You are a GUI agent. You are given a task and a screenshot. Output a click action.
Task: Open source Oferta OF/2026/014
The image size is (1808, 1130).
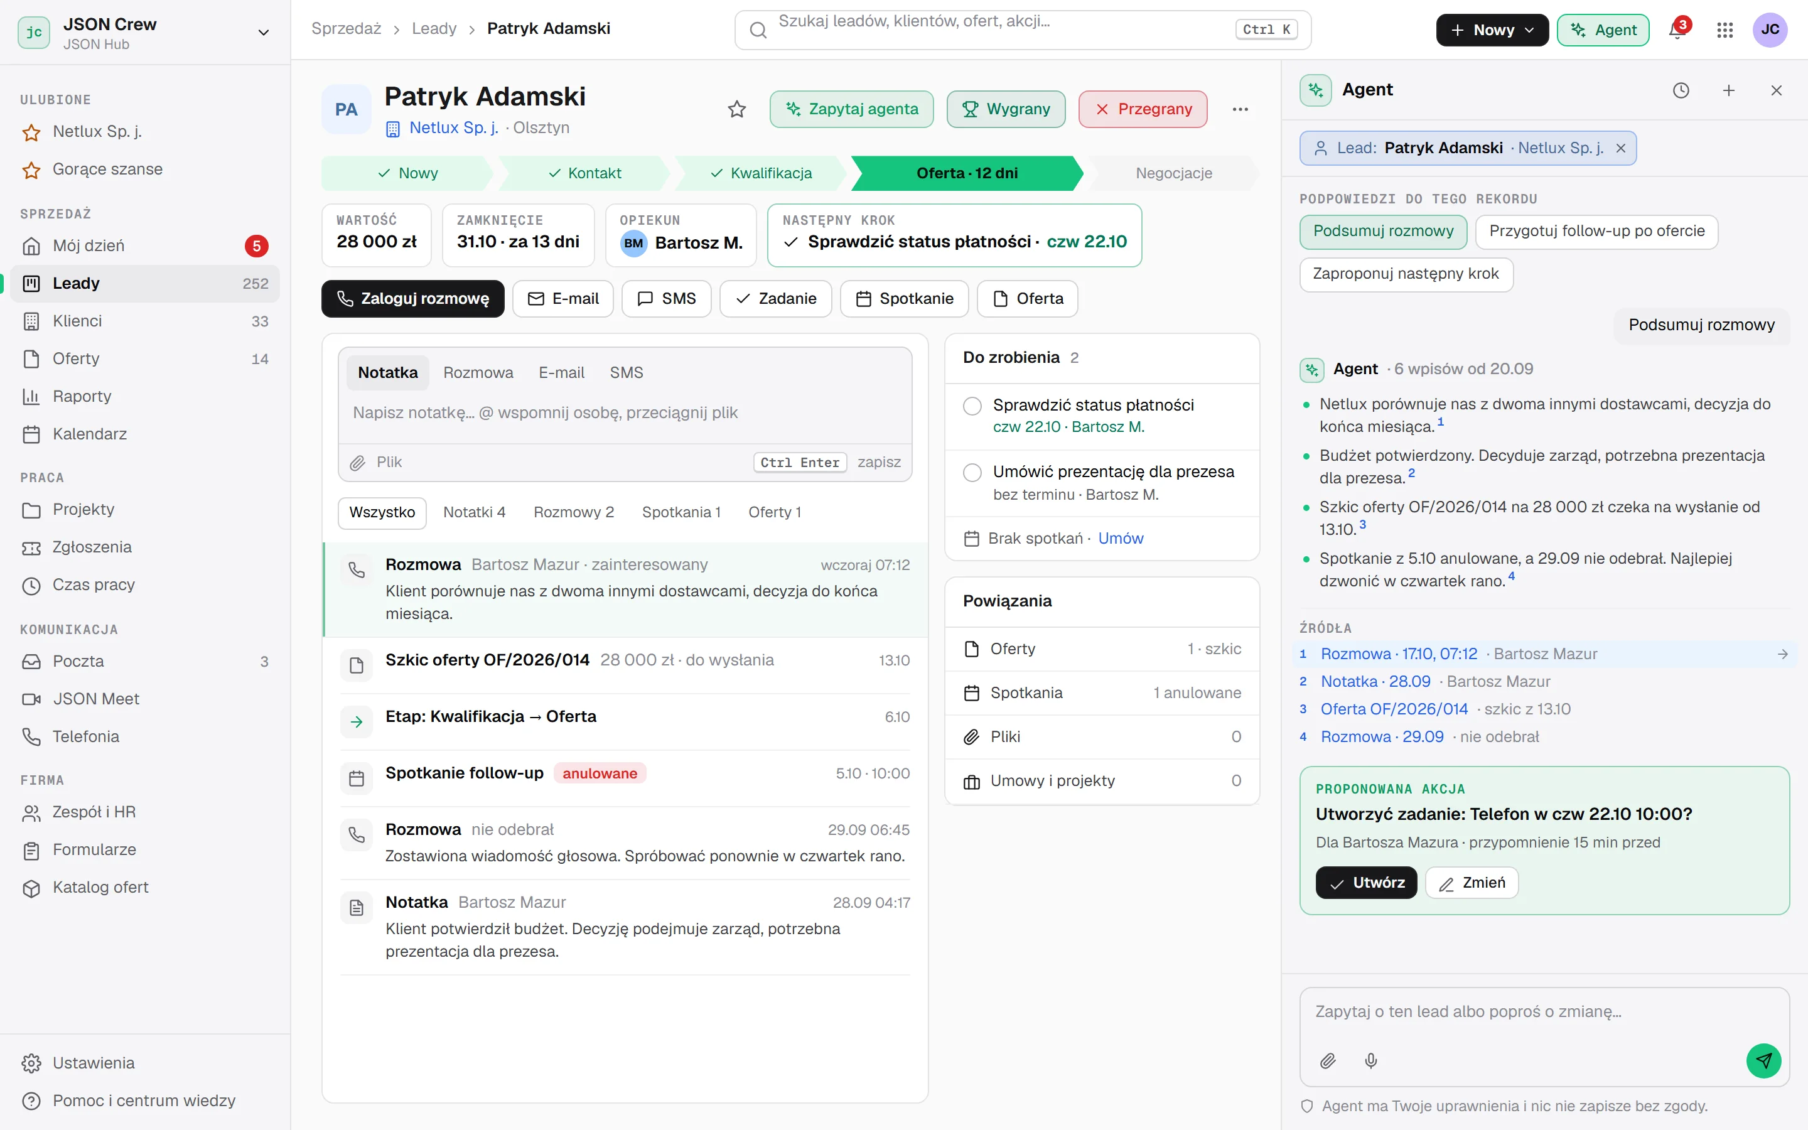click(x=1394, y=709)
